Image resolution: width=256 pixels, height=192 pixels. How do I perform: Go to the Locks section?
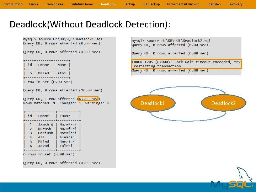pos(33,4)
